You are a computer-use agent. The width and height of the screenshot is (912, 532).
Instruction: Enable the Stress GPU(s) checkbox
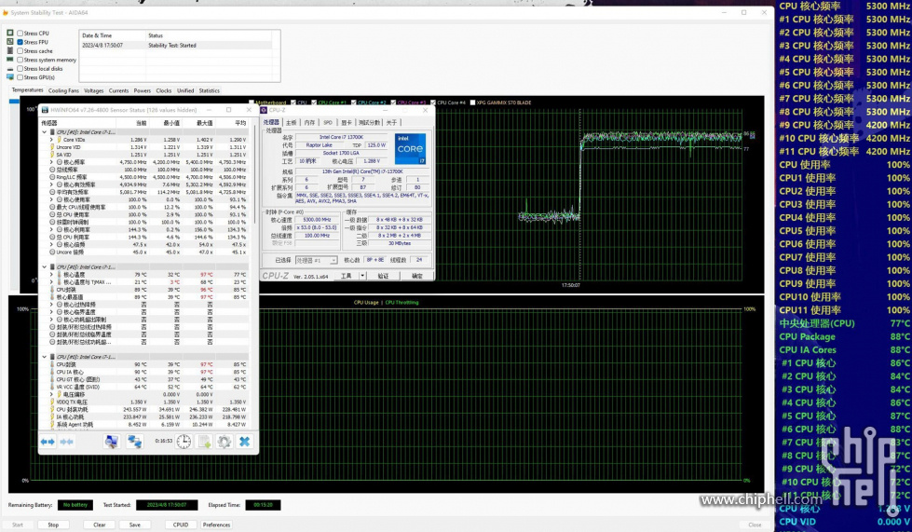pyautogui.click(x=20, y=76)
